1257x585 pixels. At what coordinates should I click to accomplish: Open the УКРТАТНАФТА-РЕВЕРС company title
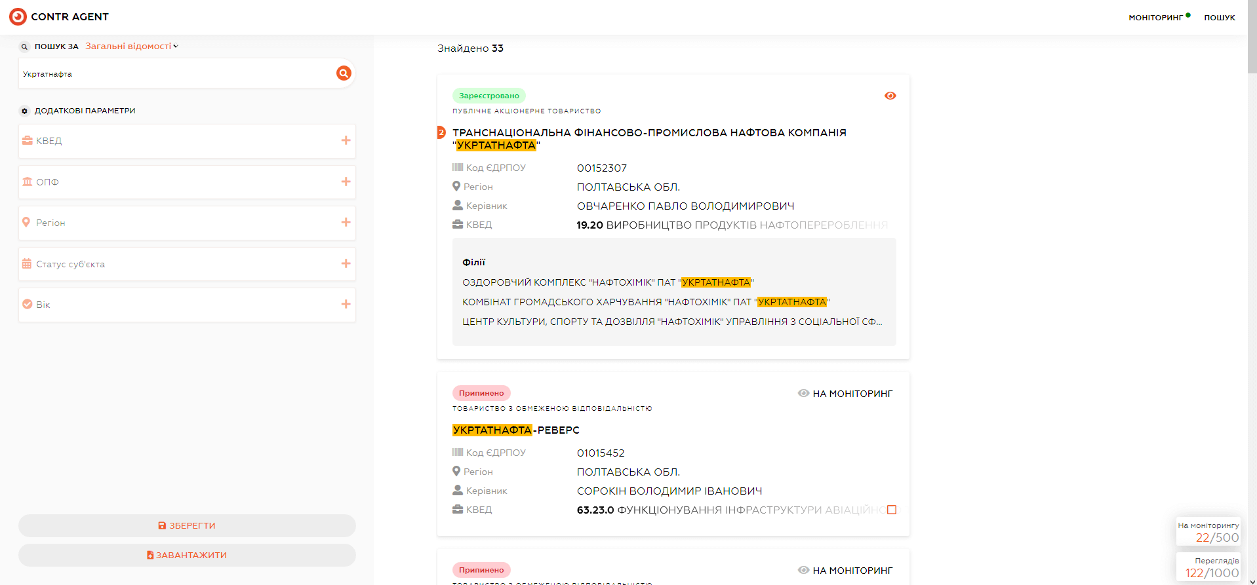tap(516, 430)
